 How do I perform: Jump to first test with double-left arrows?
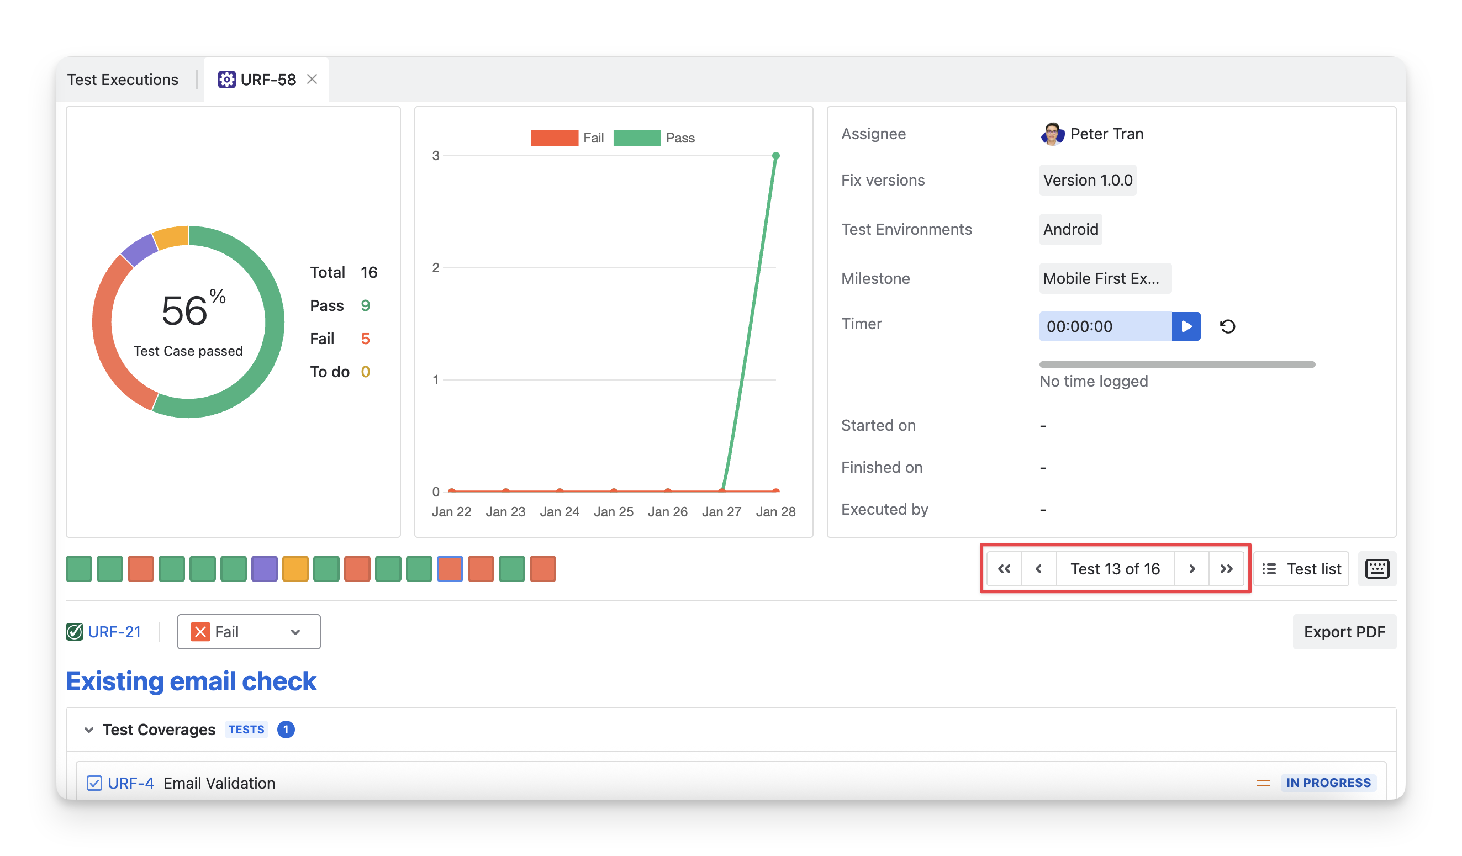tap(1004, 569)
